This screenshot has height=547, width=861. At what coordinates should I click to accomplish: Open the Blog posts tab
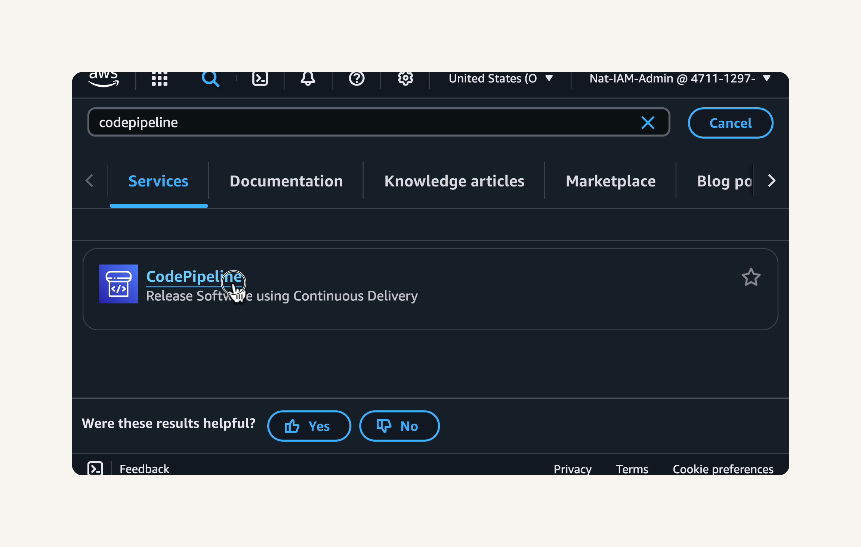pyautogui.click(x=725, y=181)
